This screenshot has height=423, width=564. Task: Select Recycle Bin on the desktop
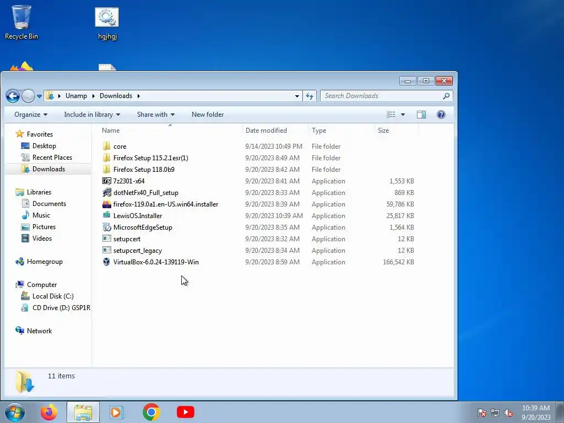21,22
